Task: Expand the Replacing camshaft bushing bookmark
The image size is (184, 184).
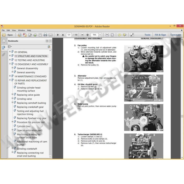Action: (x=12, y=102)
